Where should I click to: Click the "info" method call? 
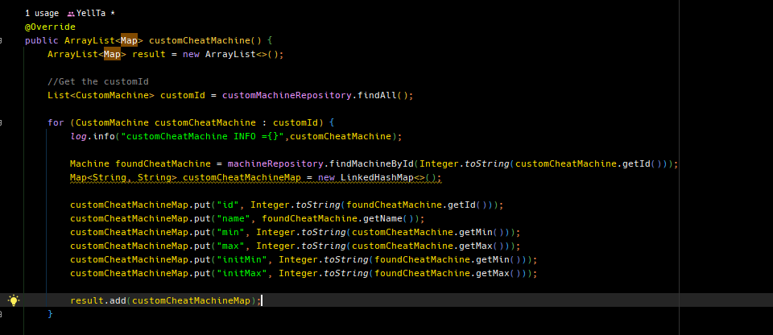(104, 136)
